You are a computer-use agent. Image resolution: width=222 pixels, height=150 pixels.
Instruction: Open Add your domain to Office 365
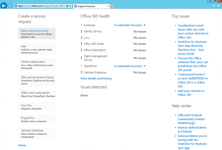191,93
